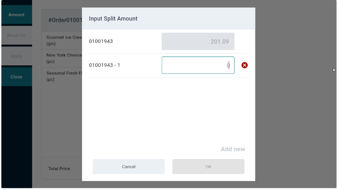Viewport: 338px width, 190px height.
Task: Click the 01001943 - 1 split label
Action: (104, 65)
